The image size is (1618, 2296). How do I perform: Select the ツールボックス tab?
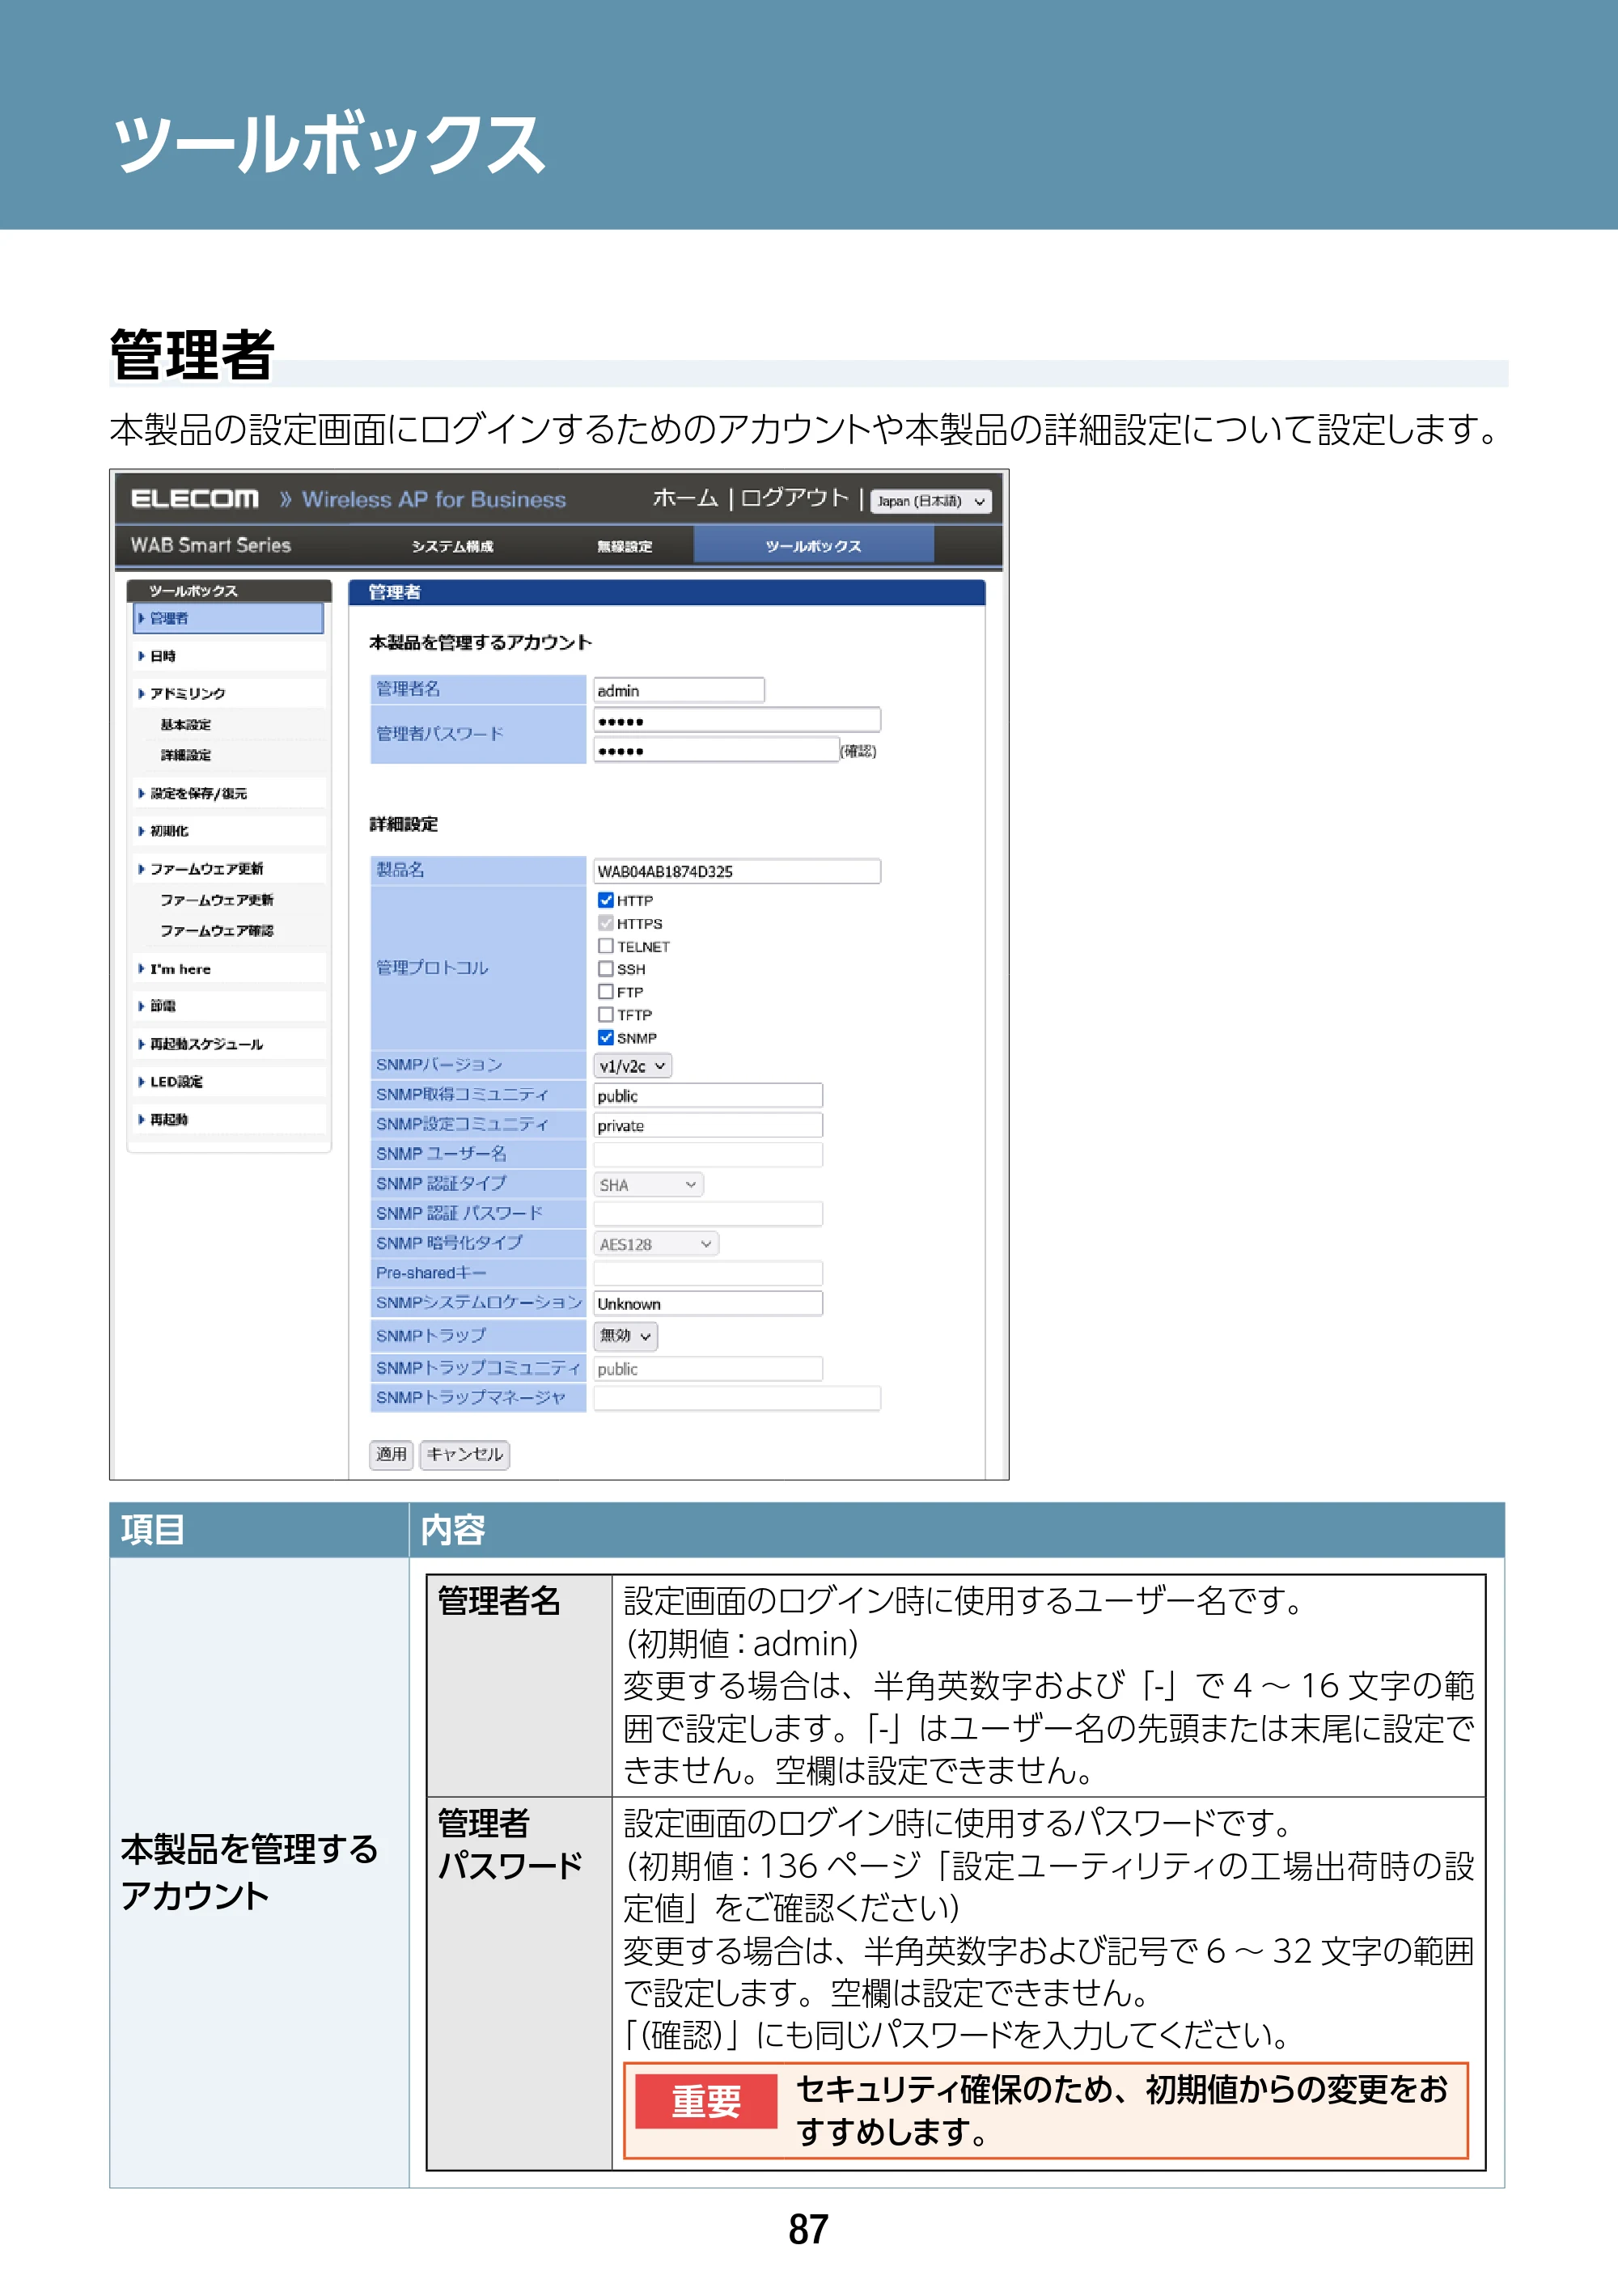pos(814,546)
